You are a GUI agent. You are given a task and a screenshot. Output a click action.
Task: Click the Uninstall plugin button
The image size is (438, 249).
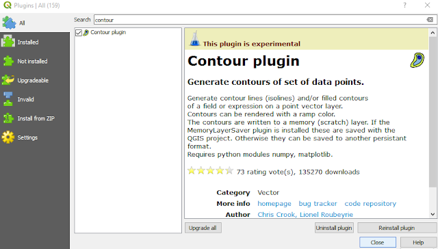(334, 228)
